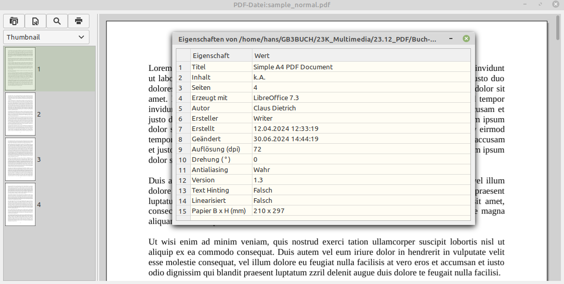Click the Autor value Claus Dietrich
The height and width of the screenshot is (284, 564).
(x=275, y=108)
